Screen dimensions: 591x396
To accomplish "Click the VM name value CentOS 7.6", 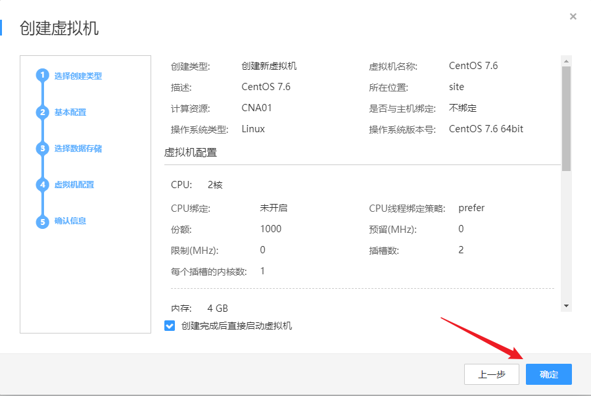I will 473,65.
